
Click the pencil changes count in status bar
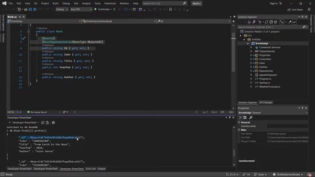coord(246,175)
